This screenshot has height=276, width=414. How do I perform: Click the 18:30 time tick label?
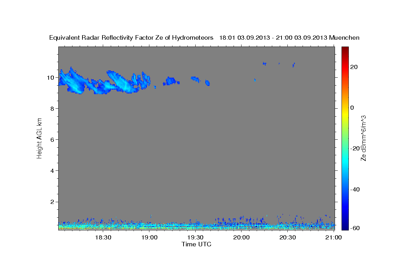coord(103,237)
